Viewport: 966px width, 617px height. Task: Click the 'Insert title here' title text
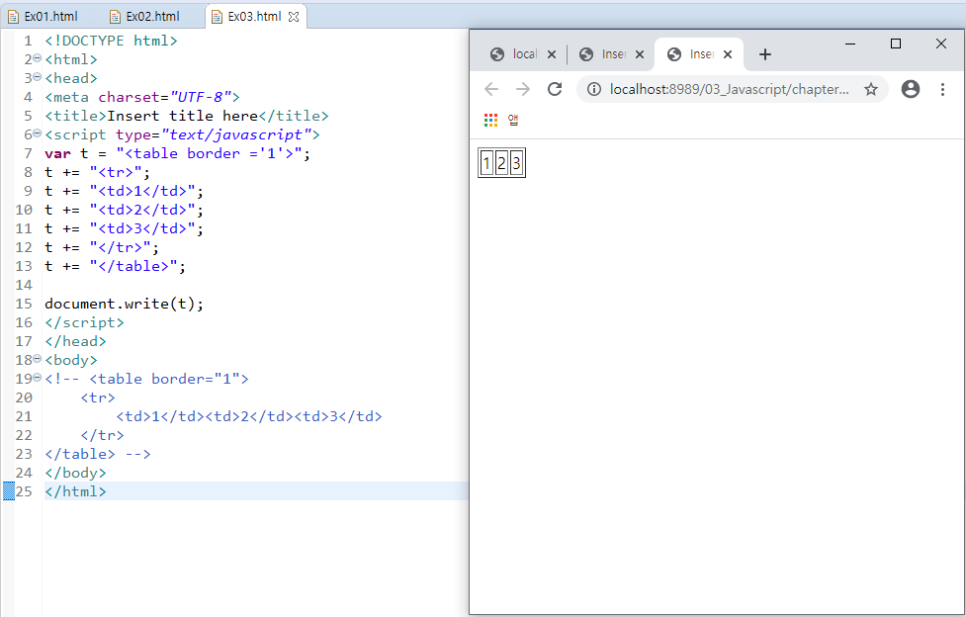[x=182, y=116]
